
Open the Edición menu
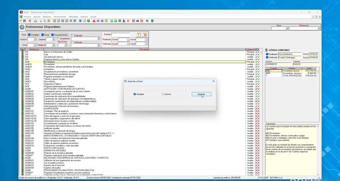[x=37, y=16]
